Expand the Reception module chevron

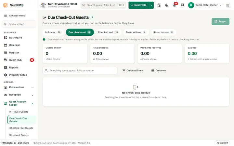coord(32,95)
